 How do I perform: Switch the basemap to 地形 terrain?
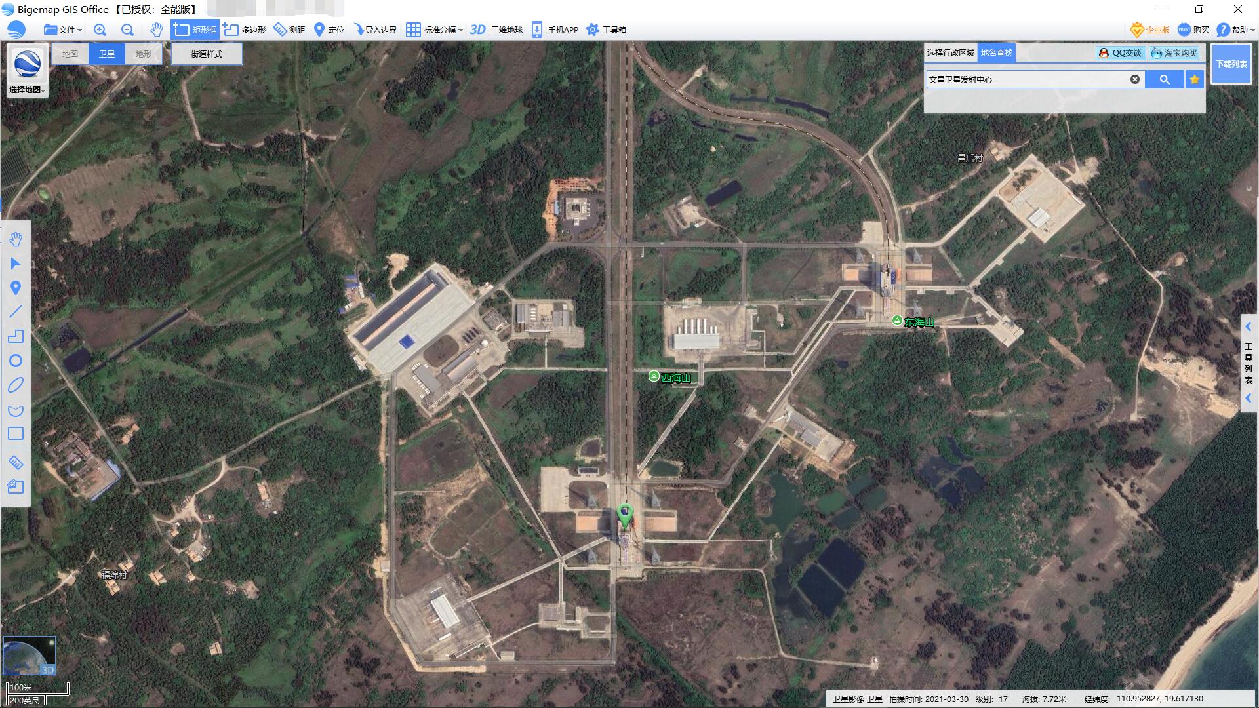click(x=143, y=54)
